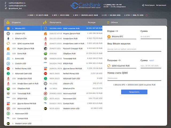Click the Русский Стандарт icon in receive list

[45, 49]
